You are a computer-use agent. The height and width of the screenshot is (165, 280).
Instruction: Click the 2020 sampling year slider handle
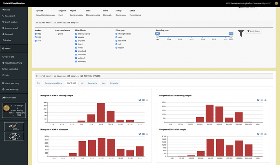(231, 36)
